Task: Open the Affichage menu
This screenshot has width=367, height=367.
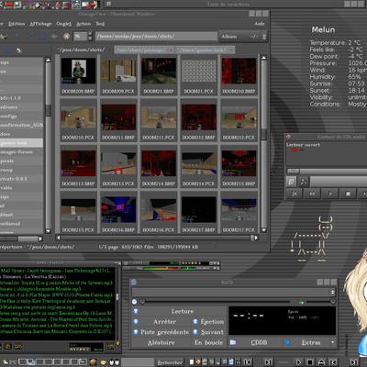Action: tap(40, 24)
